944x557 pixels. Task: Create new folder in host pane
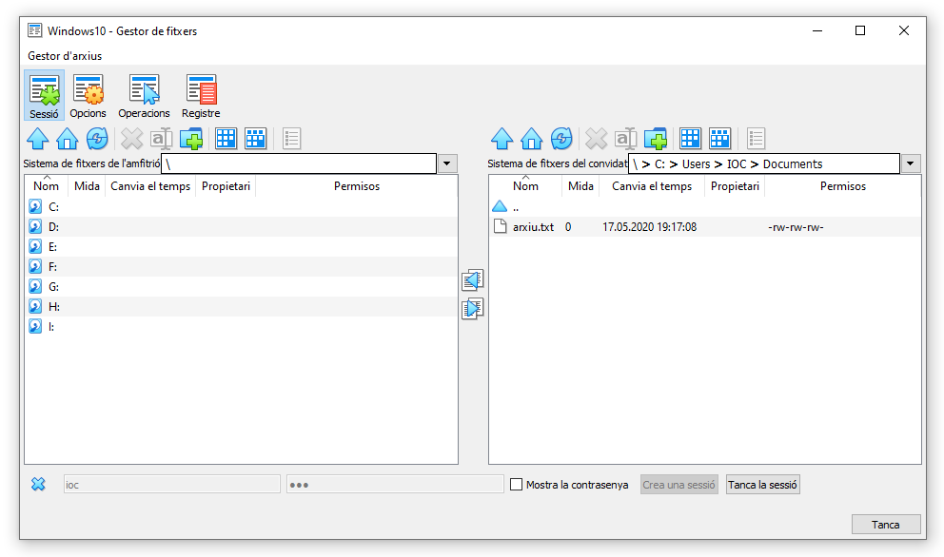point(191,140)
